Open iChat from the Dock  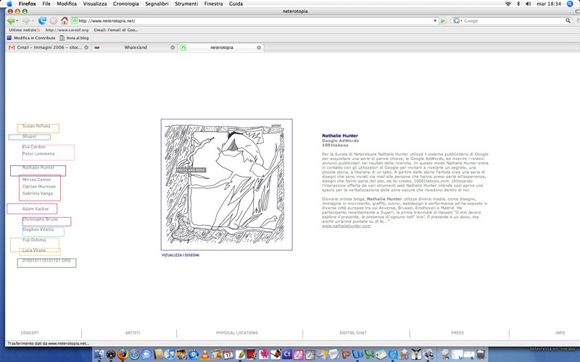[x=146, y=355]
